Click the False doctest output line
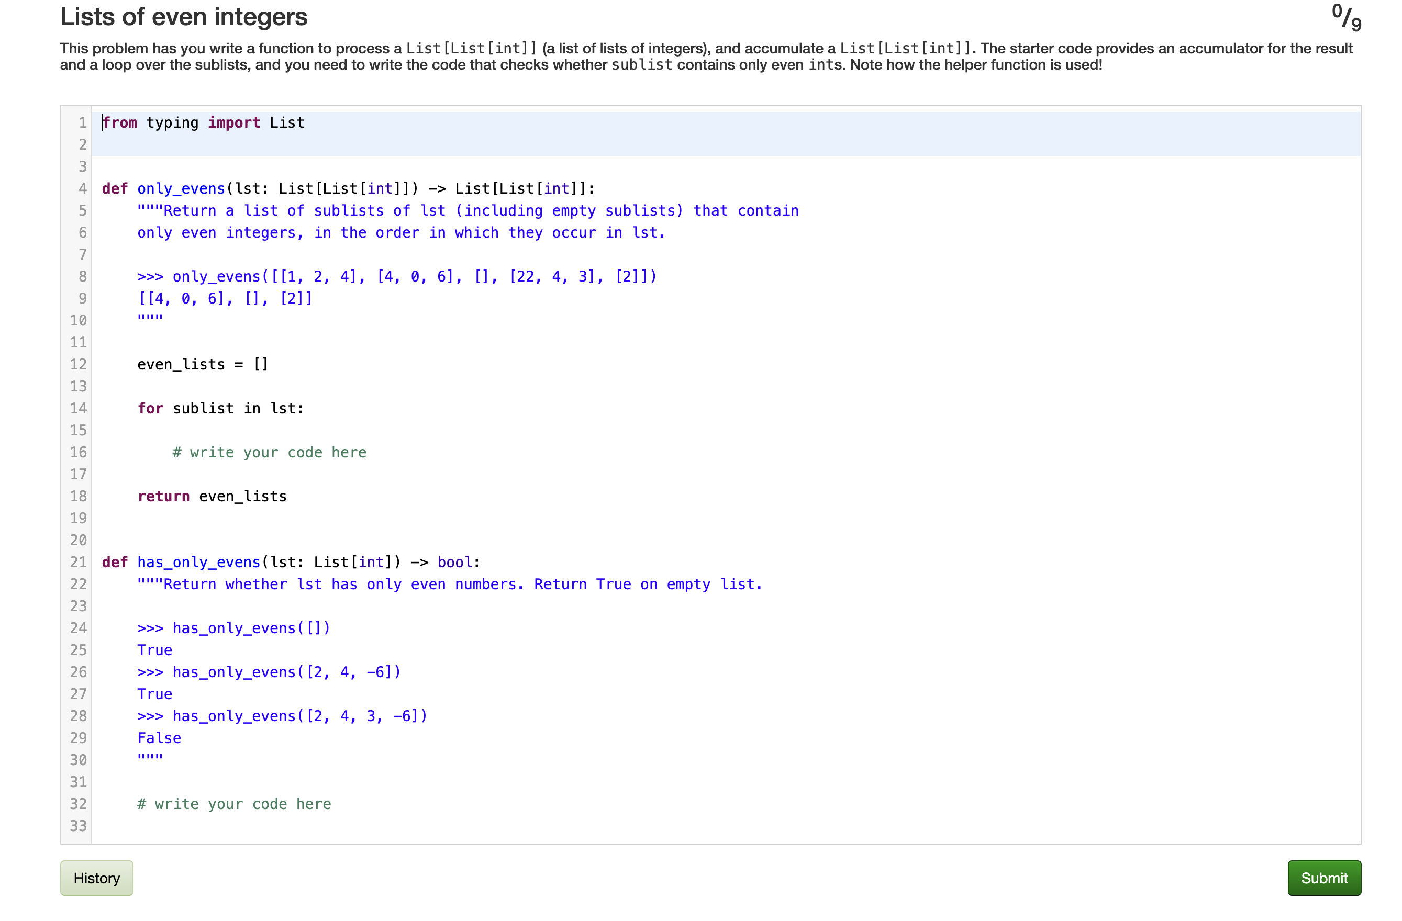 [159, 737]
